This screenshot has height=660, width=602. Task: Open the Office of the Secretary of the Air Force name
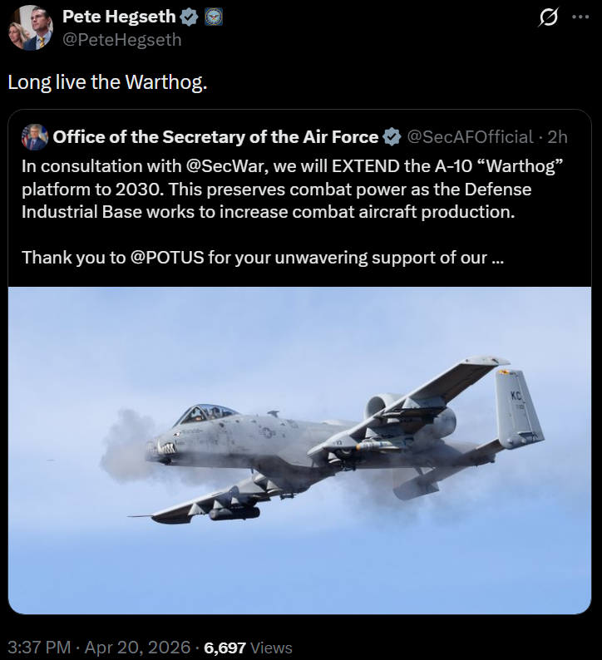coord(215,137)
